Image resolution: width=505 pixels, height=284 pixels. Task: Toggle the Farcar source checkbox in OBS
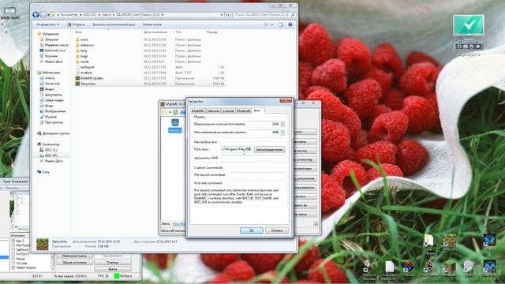[13, 259]
